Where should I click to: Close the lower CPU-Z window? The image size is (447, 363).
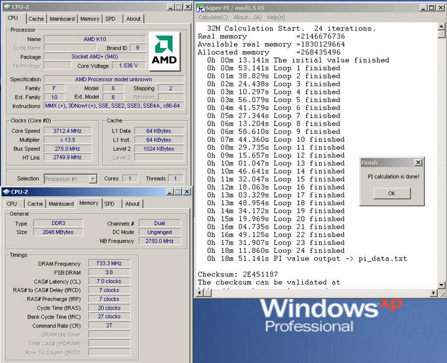[x=187, y=192]
